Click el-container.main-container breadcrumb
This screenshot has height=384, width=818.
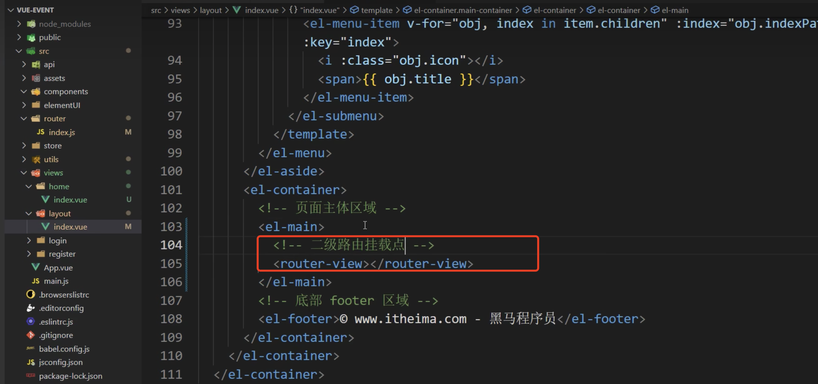463,10
